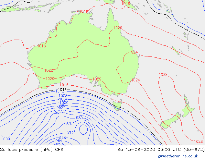Click the 992 isobar label
The width and height of the screenshot is (205, 159).
(x=60, y=108)
